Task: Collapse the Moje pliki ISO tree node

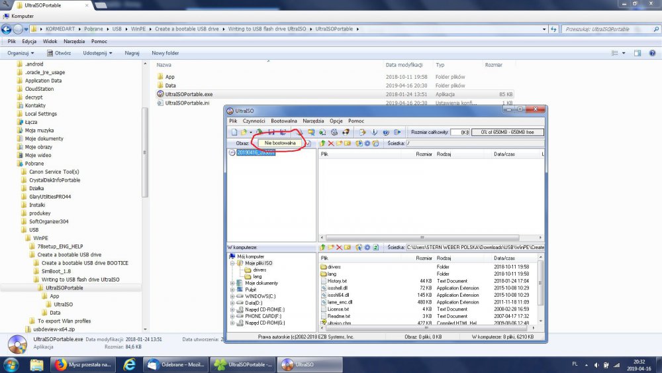Action: (232, 263)
